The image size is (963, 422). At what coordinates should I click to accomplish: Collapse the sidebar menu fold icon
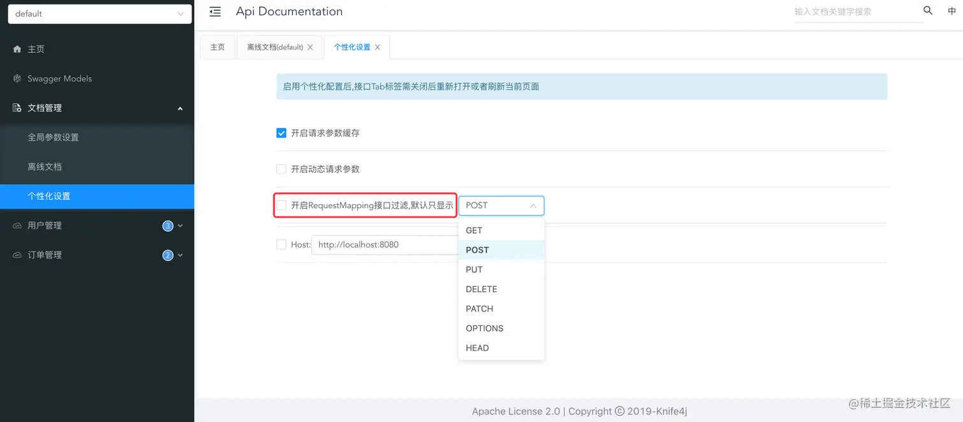(215, 11)
